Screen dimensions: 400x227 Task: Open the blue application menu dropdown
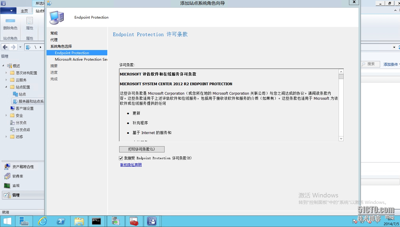point(8,11)
